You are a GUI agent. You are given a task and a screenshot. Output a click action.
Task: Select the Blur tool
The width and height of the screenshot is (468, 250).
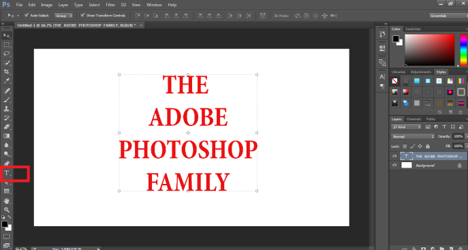[x=7, y=145]
